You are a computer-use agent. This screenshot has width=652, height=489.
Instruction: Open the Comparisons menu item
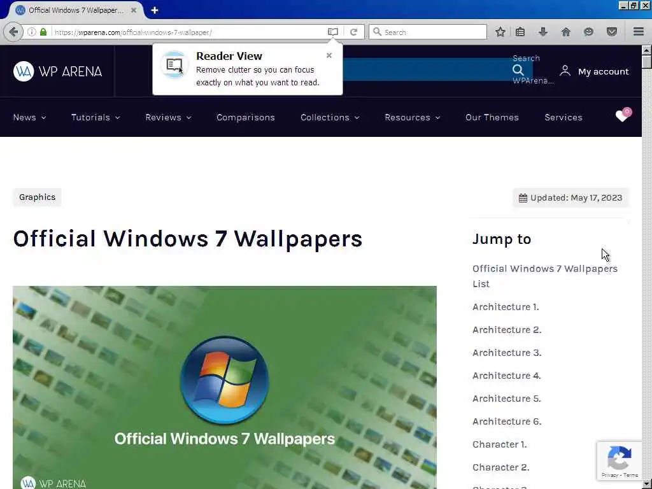(x=245, y=117)
